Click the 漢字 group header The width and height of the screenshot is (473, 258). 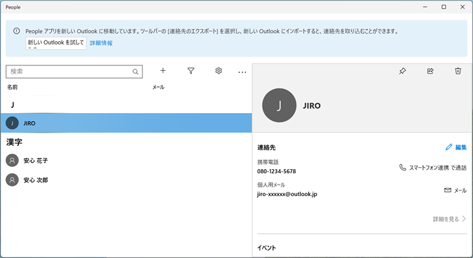[14, 142]
